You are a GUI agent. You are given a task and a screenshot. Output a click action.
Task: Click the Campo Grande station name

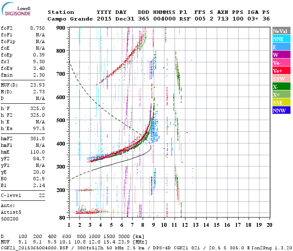tap(70, 19)
